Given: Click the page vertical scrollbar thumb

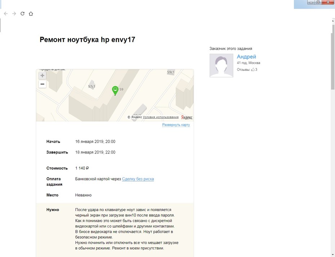Looking at the screenshot, I should click(x=333, y=58).
